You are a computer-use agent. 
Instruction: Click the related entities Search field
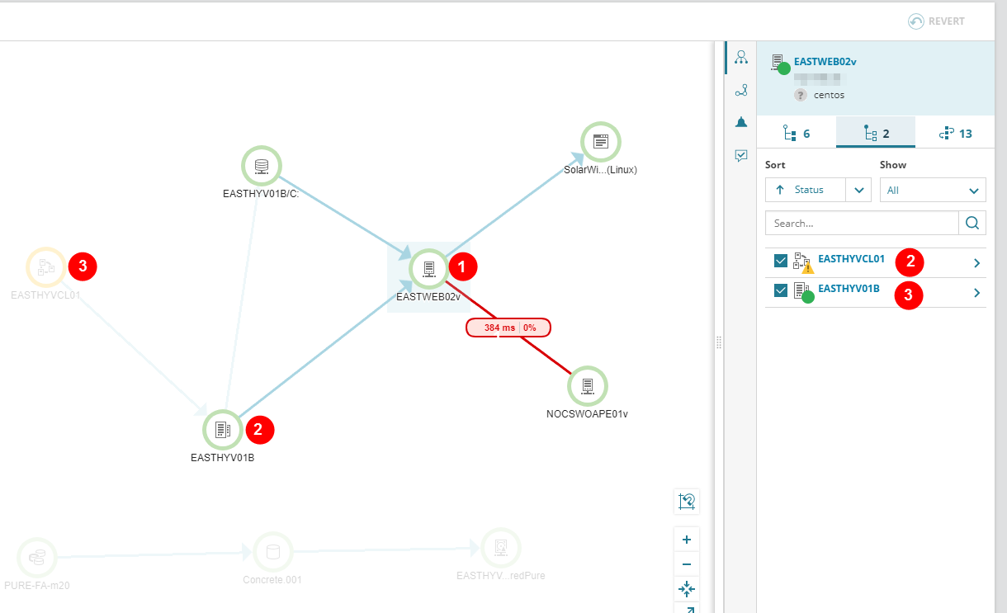[x=861, y=223]
